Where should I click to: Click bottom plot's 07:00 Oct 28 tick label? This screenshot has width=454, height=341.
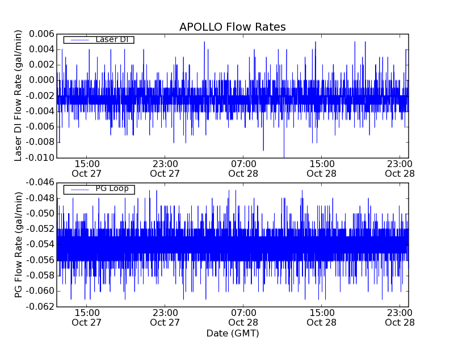[x=243, y=318]
